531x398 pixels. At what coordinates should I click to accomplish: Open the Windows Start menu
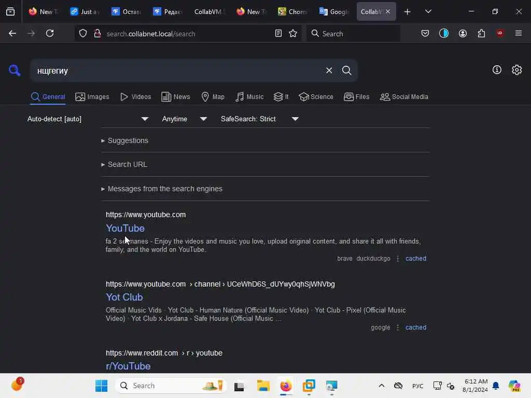tap(101, 386)
